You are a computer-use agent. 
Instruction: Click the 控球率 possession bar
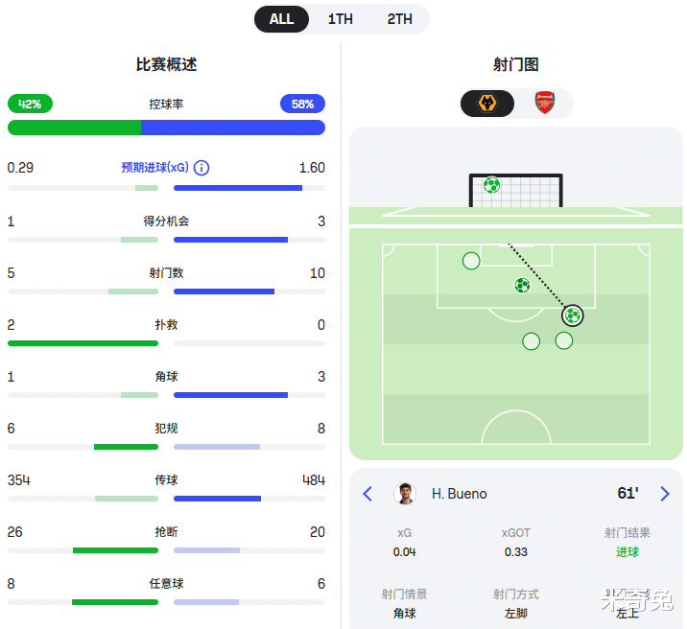[x=166, y=128]
